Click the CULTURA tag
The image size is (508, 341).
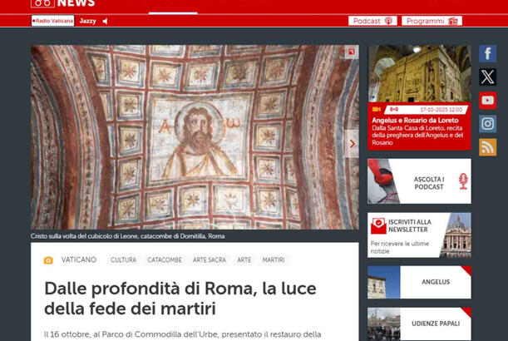[x=123, y=260]
